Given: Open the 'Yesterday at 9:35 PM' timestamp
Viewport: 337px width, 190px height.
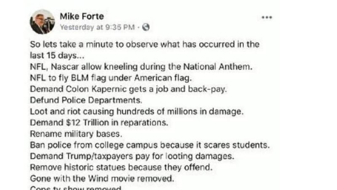Looking at the screenshot, I should point(97,27).
